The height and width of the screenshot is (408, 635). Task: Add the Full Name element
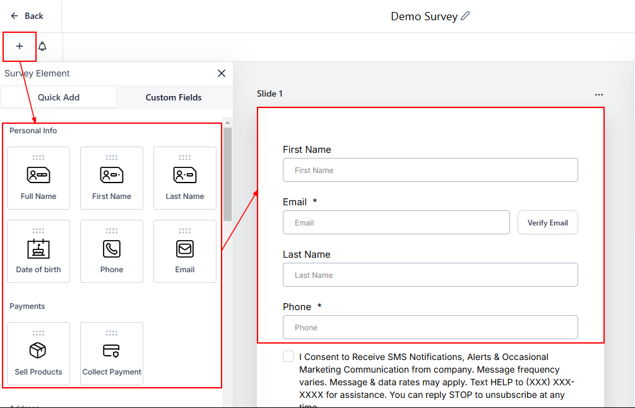[x=39, y=178]
